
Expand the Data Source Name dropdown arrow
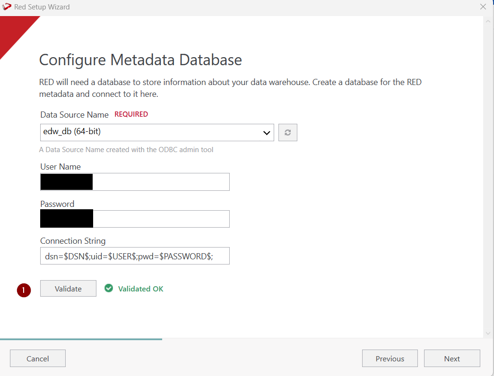click(266, 133)
